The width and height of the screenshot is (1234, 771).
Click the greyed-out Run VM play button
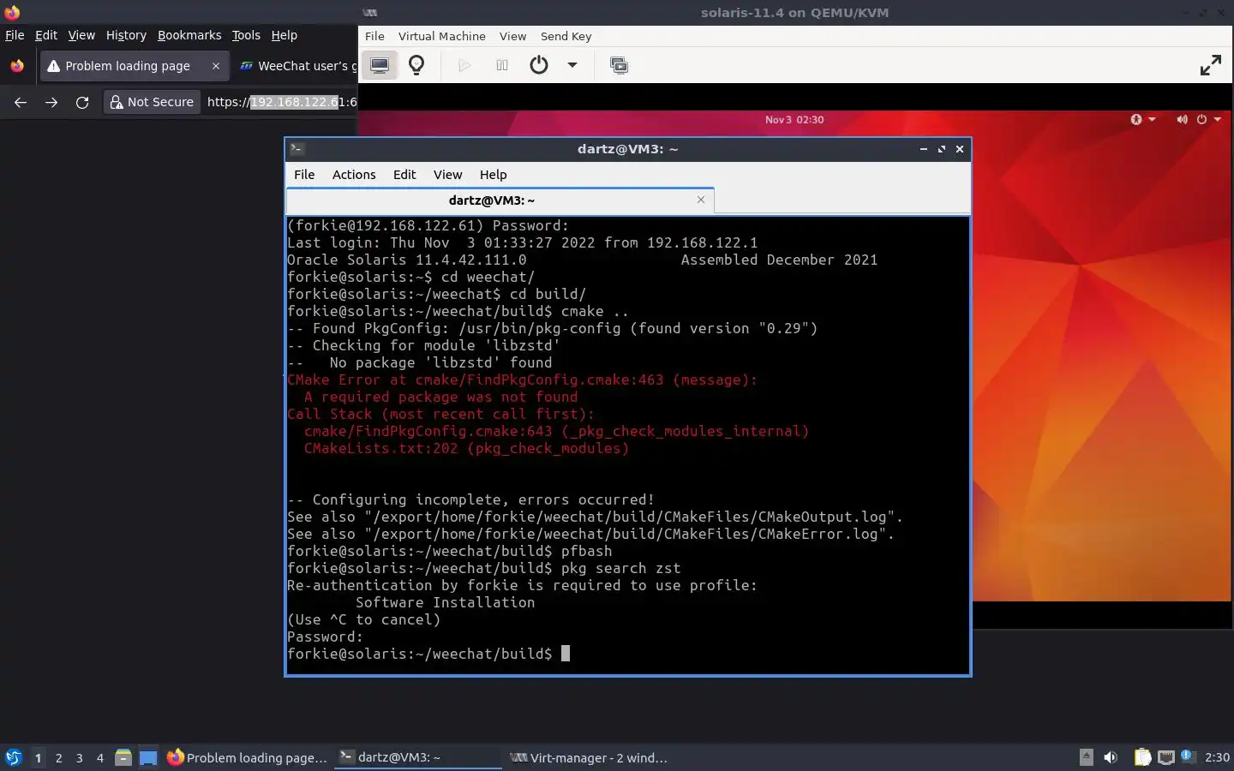[x=464, y=65]
